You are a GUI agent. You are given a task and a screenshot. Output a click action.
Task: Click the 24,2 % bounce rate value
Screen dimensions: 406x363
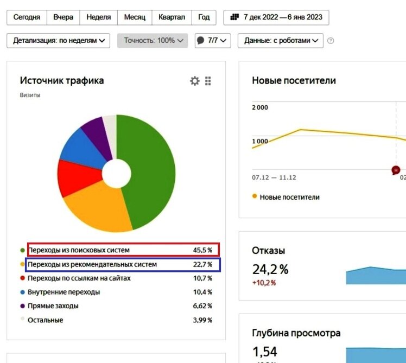pos(270,269)
